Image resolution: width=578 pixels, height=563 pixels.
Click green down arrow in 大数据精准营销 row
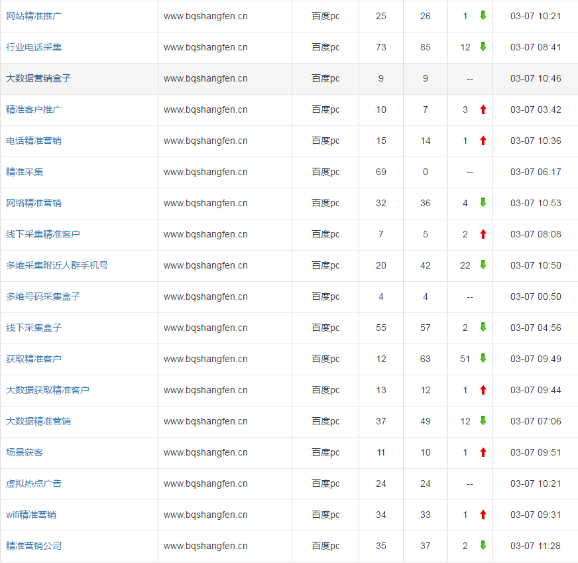pyautogui.click(x=483, y=420)
